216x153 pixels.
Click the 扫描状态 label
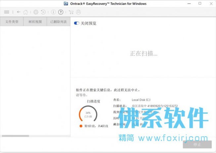tap(120, 106)
